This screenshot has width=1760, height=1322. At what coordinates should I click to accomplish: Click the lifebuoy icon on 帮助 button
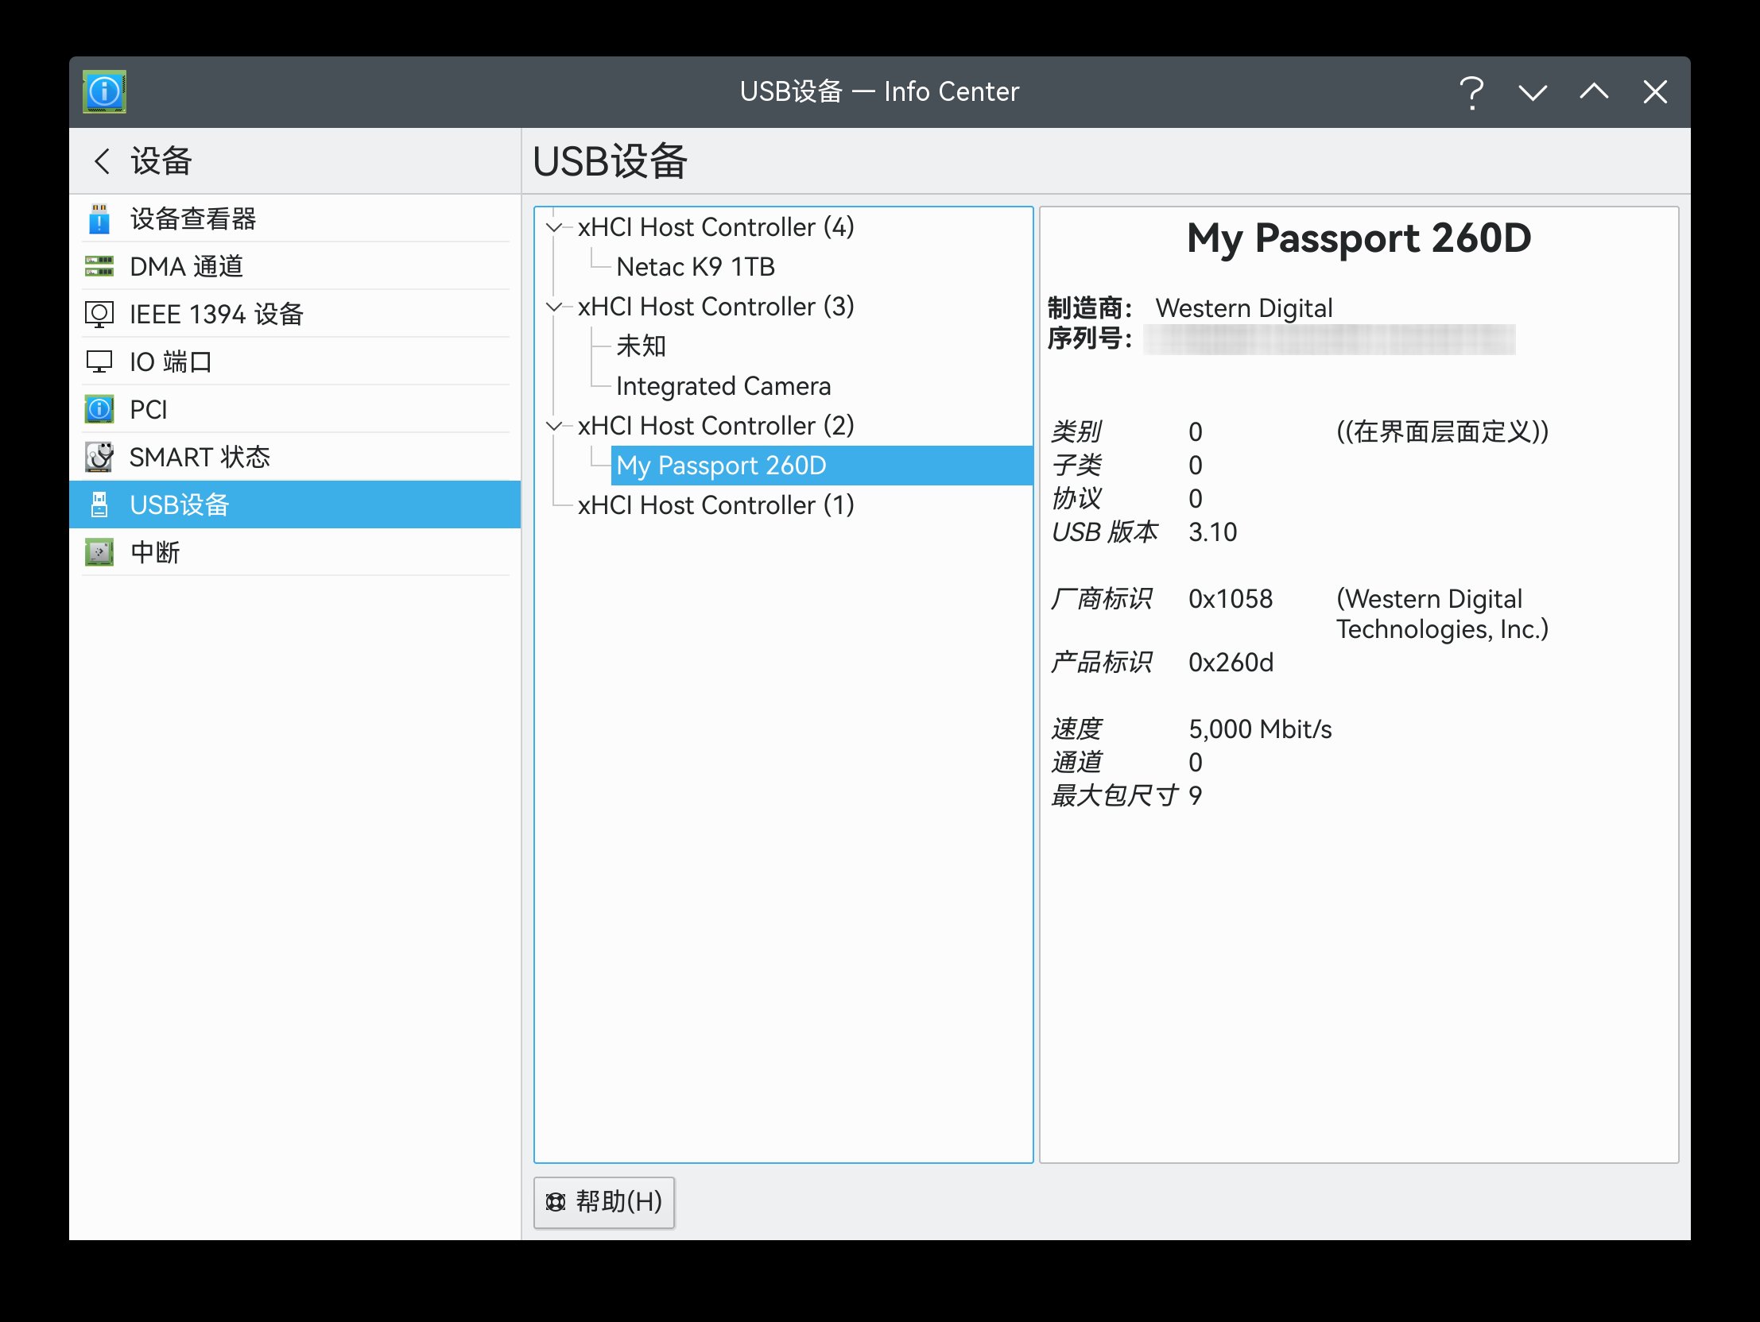[x=556, y=1201]
